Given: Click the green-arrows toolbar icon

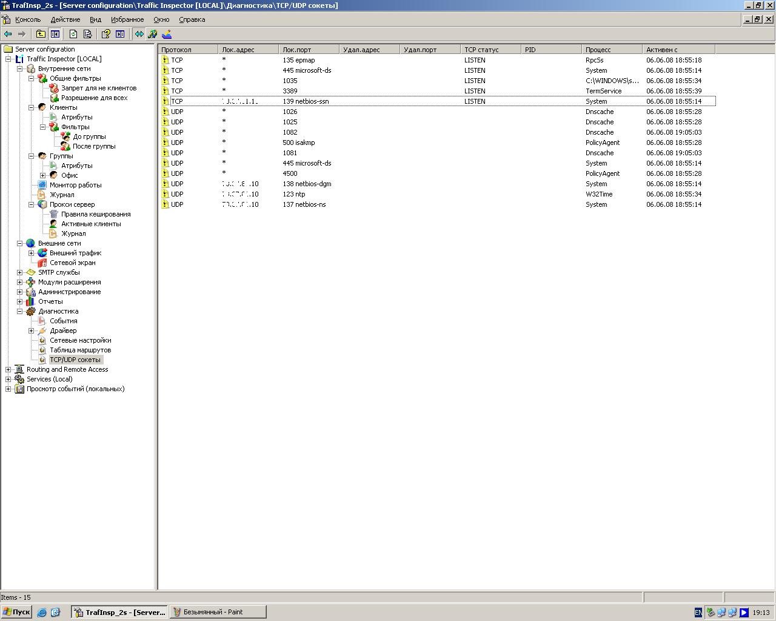Looking at the screenshot, I should click(153, 34).
